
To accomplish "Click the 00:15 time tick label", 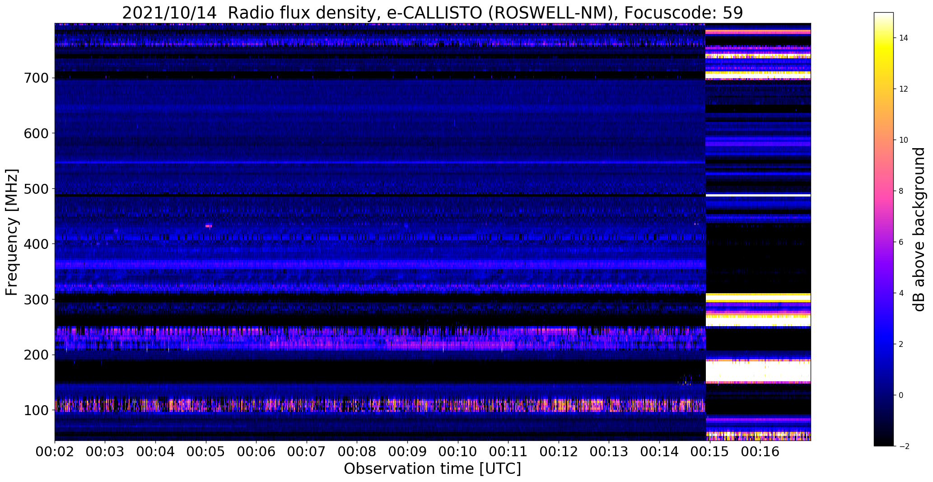I will click(x=710, y=451).
